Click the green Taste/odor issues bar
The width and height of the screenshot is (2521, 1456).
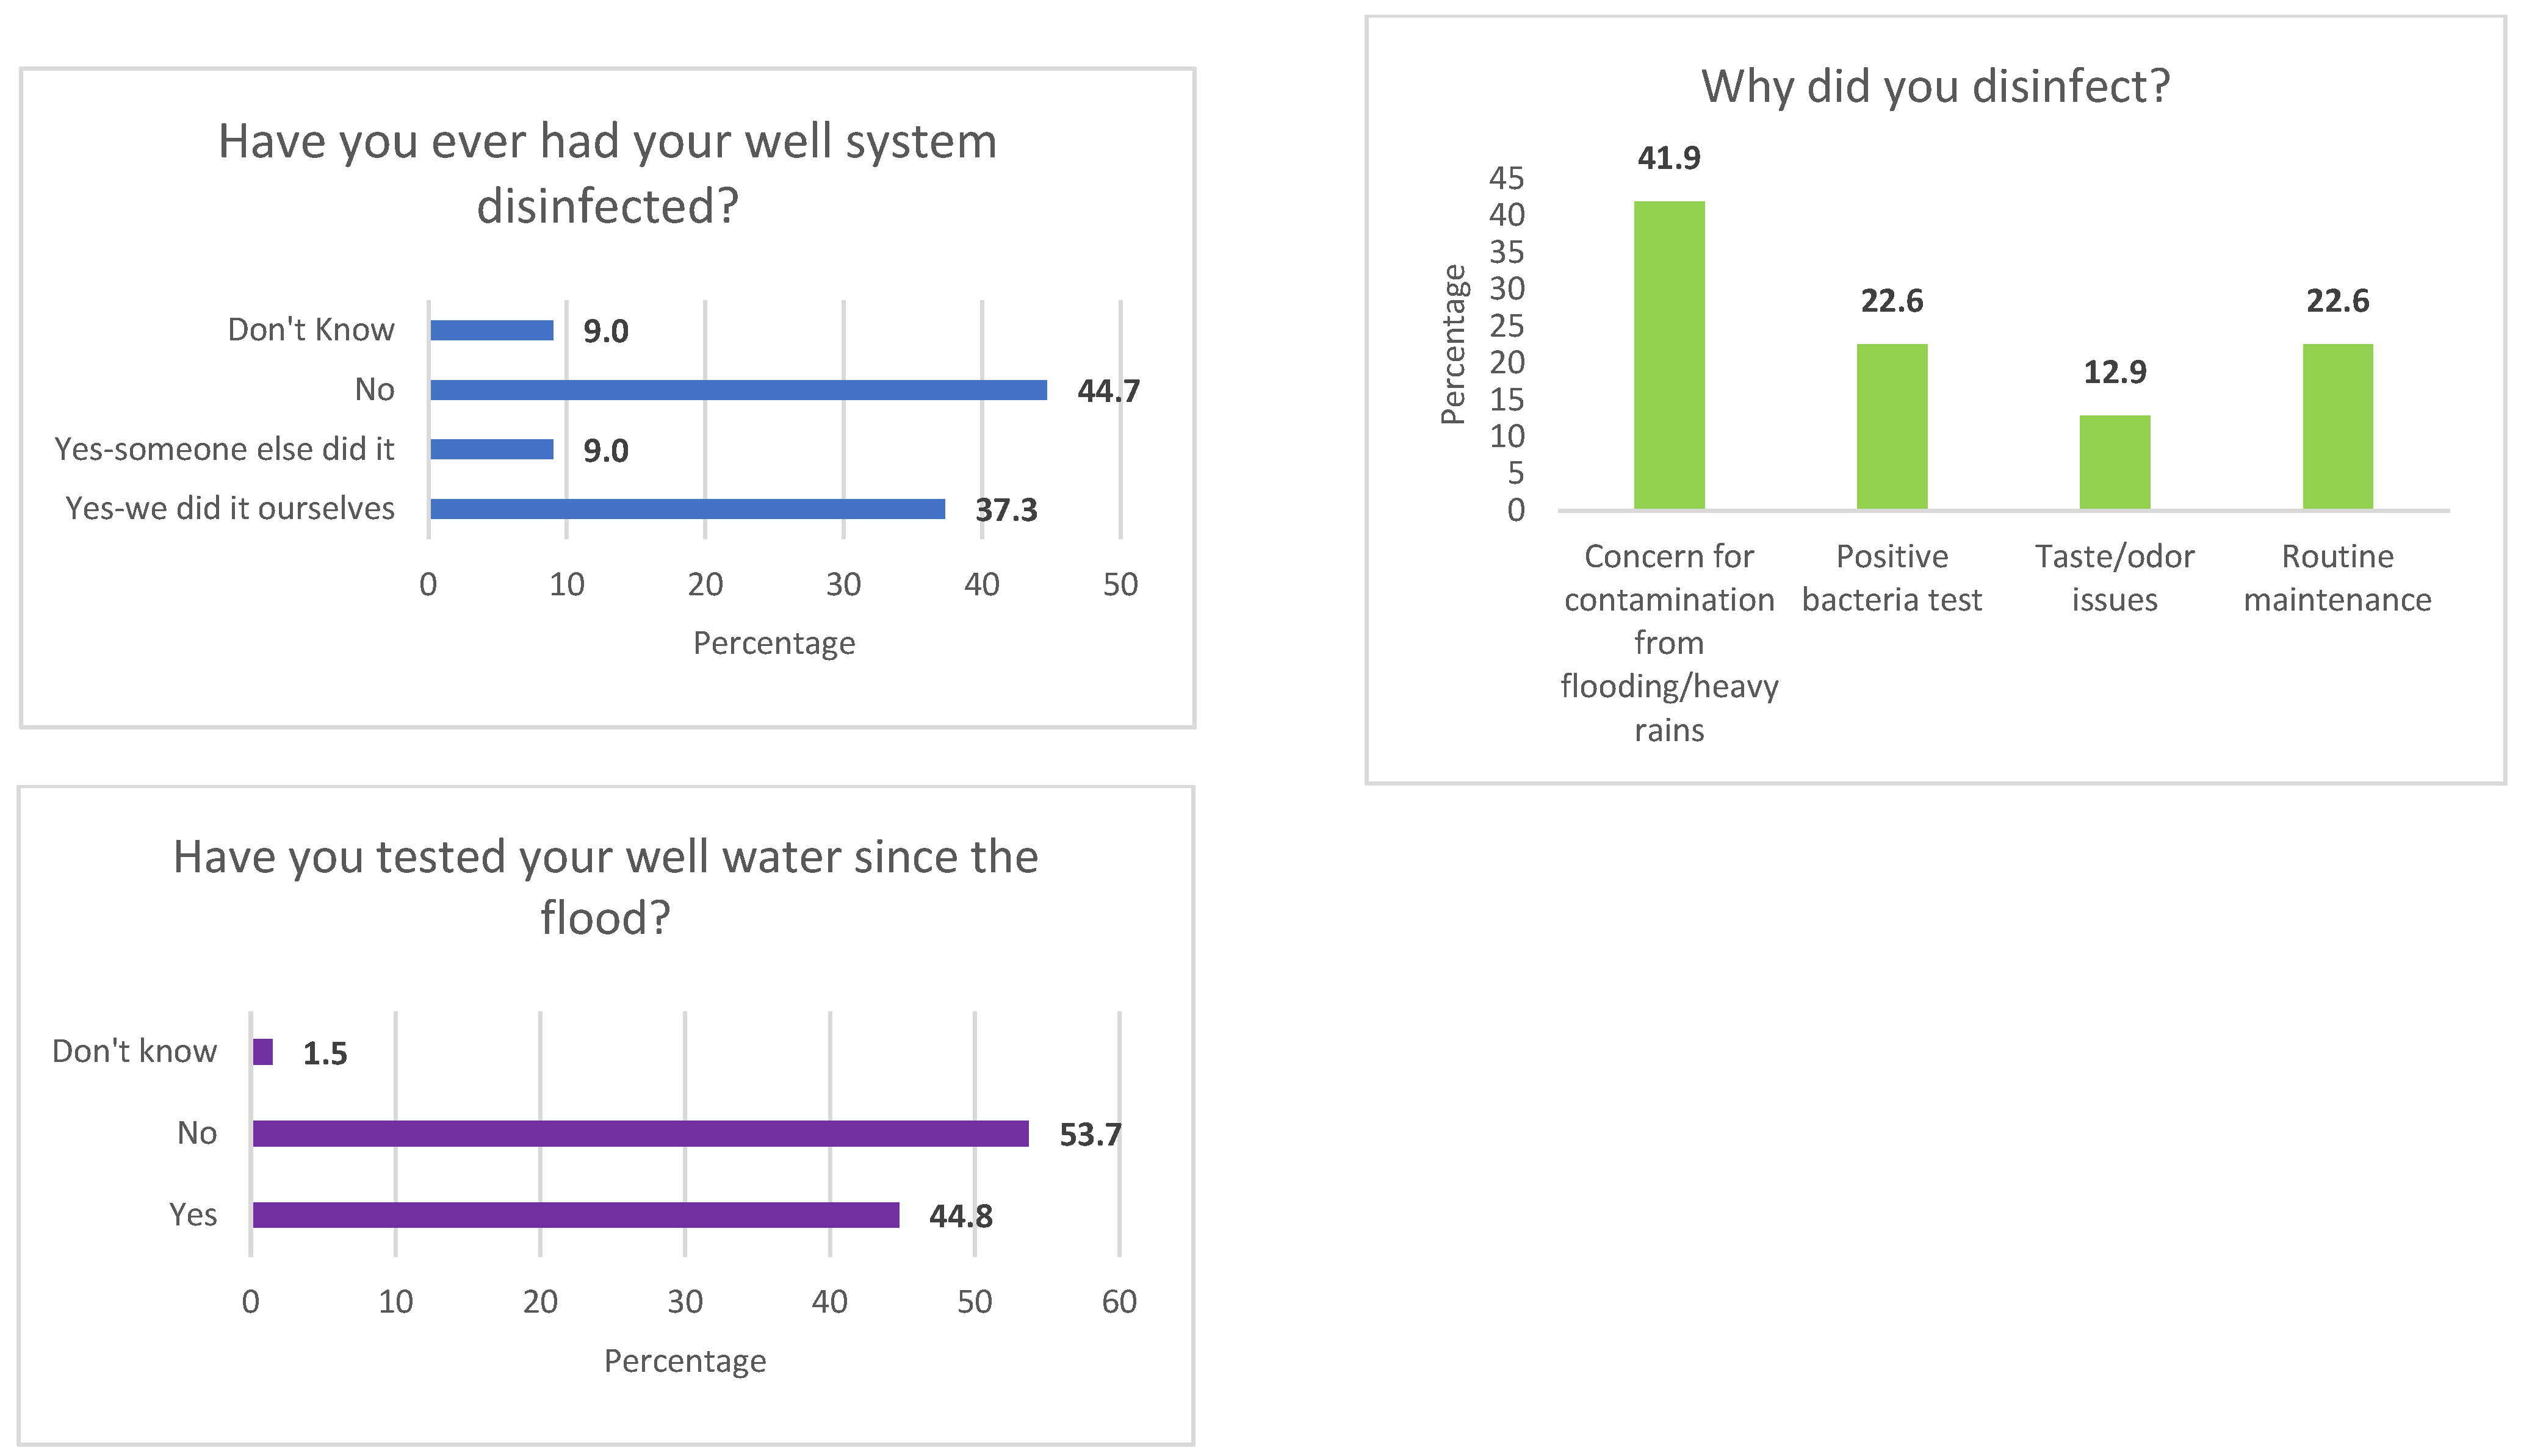point(2114,462)
